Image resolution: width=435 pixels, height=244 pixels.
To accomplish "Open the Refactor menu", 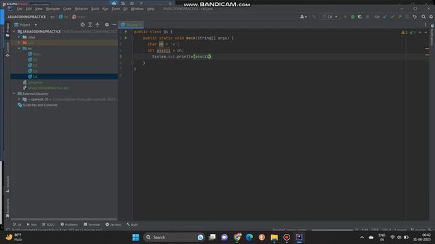I will coord(82,9).
